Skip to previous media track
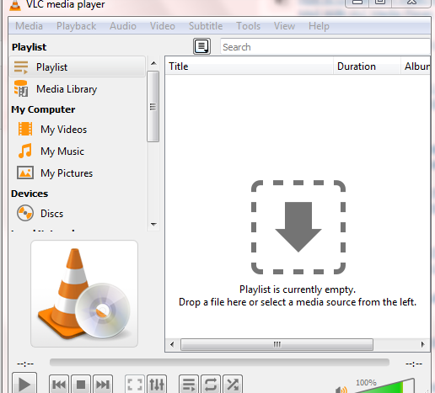This screenshot has width=435, height=393. 59,384
